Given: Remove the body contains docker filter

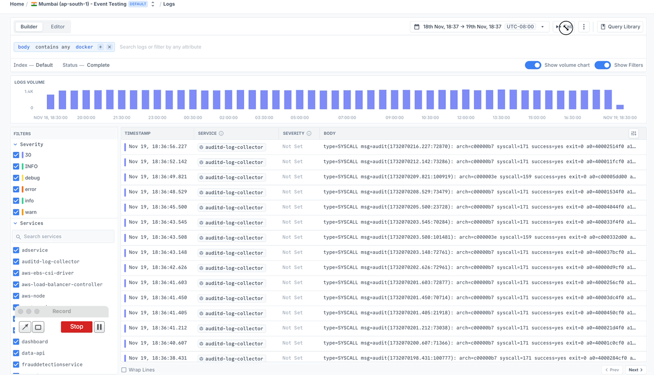Looking at the screenshot, I should [110, 47].
